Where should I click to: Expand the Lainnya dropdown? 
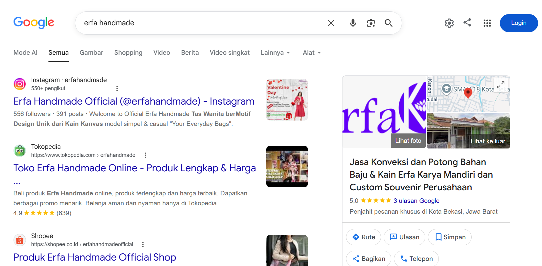[275, 53]
